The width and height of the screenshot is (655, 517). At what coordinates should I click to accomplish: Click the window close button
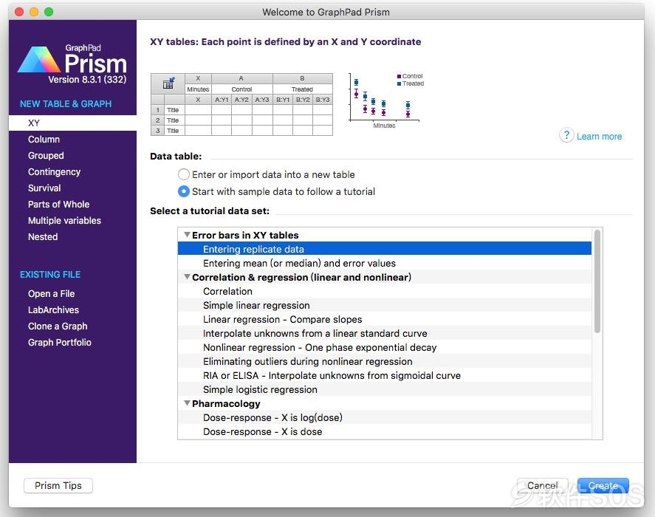[x=18, y=12]
